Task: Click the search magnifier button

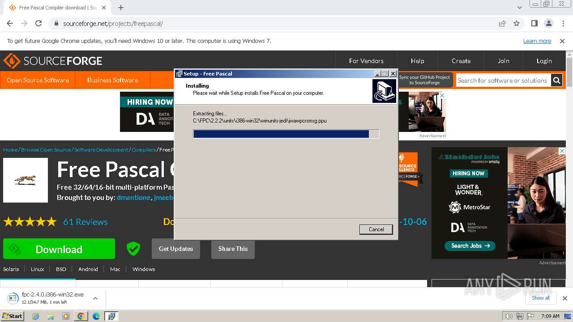Action: [x=556, y=80]
